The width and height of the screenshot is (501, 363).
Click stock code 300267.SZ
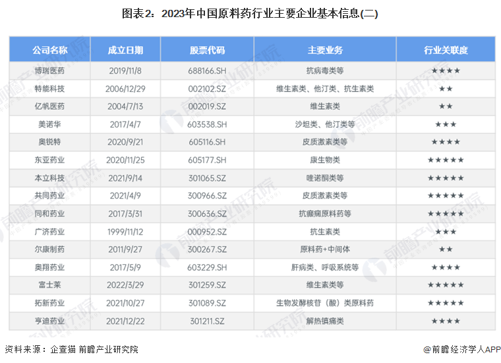(207, 249)
